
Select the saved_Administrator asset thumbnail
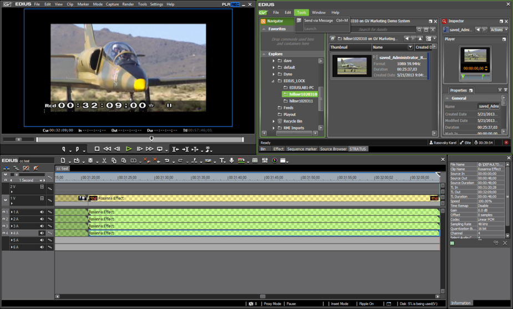pyautogui.click(x=352, y=66)
